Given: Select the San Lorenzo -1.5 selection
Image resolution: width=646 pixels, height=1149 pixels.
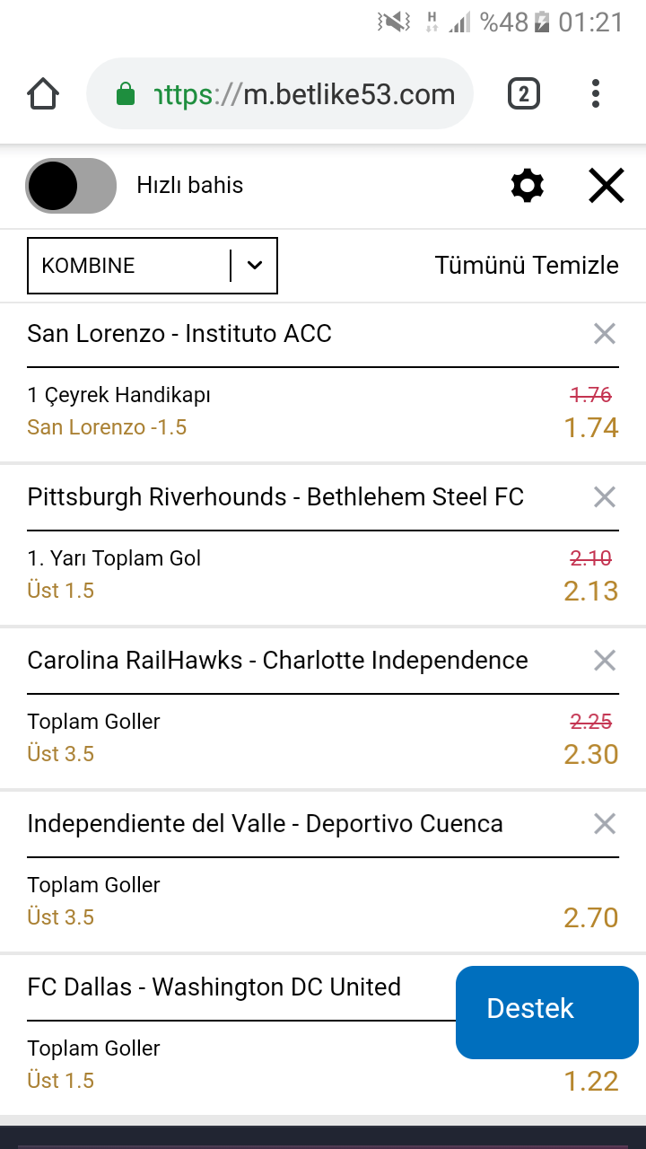Looking at the screenshot, I should coord(107,427).
